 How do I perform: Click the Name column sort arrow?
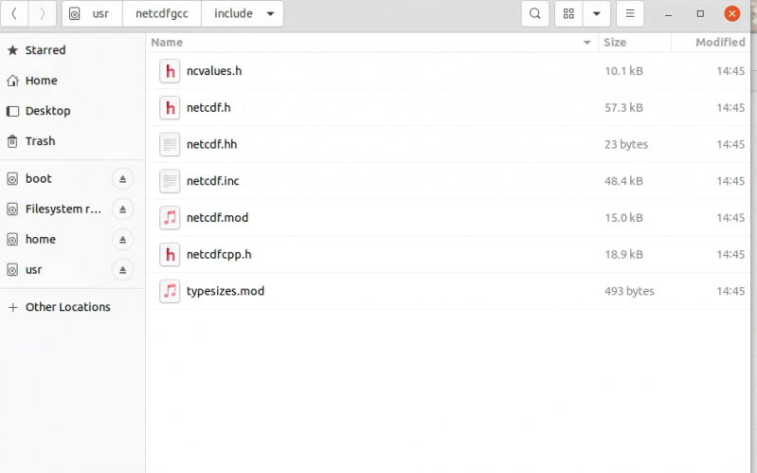(587, 43)
